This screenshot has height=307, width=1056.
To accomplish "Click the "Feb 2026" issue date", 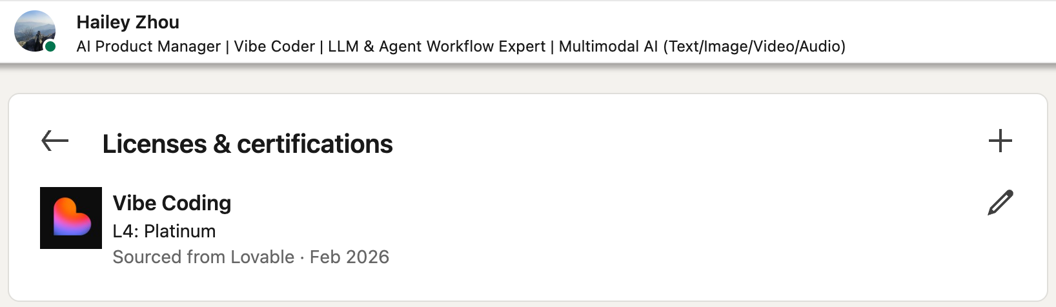I will pos(349,257).
